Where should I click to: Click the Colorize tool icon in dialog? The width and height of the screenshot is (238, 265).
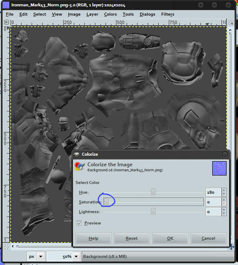point(79,167)
